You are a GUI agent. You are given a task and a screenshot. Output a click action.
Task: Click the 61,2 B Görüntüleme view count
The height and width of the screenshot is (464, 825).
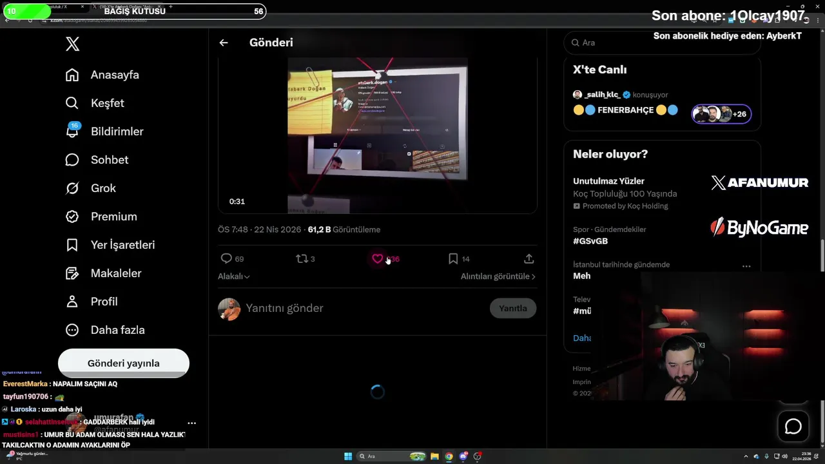pos(344,229)
